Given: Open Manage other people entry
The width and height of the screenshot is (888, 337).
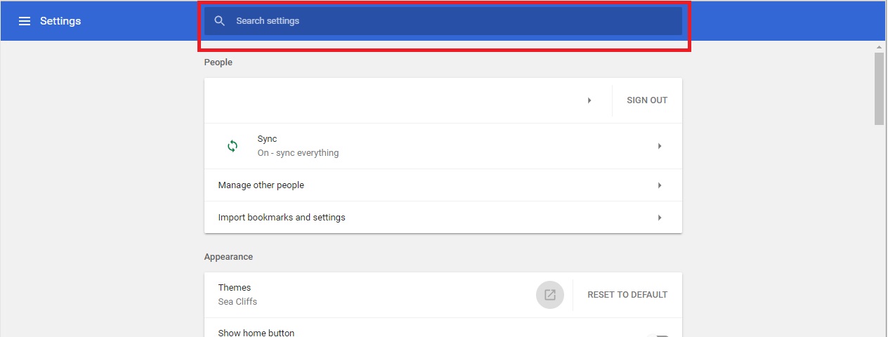Looking at the screenshot, I should coord(443,185).
